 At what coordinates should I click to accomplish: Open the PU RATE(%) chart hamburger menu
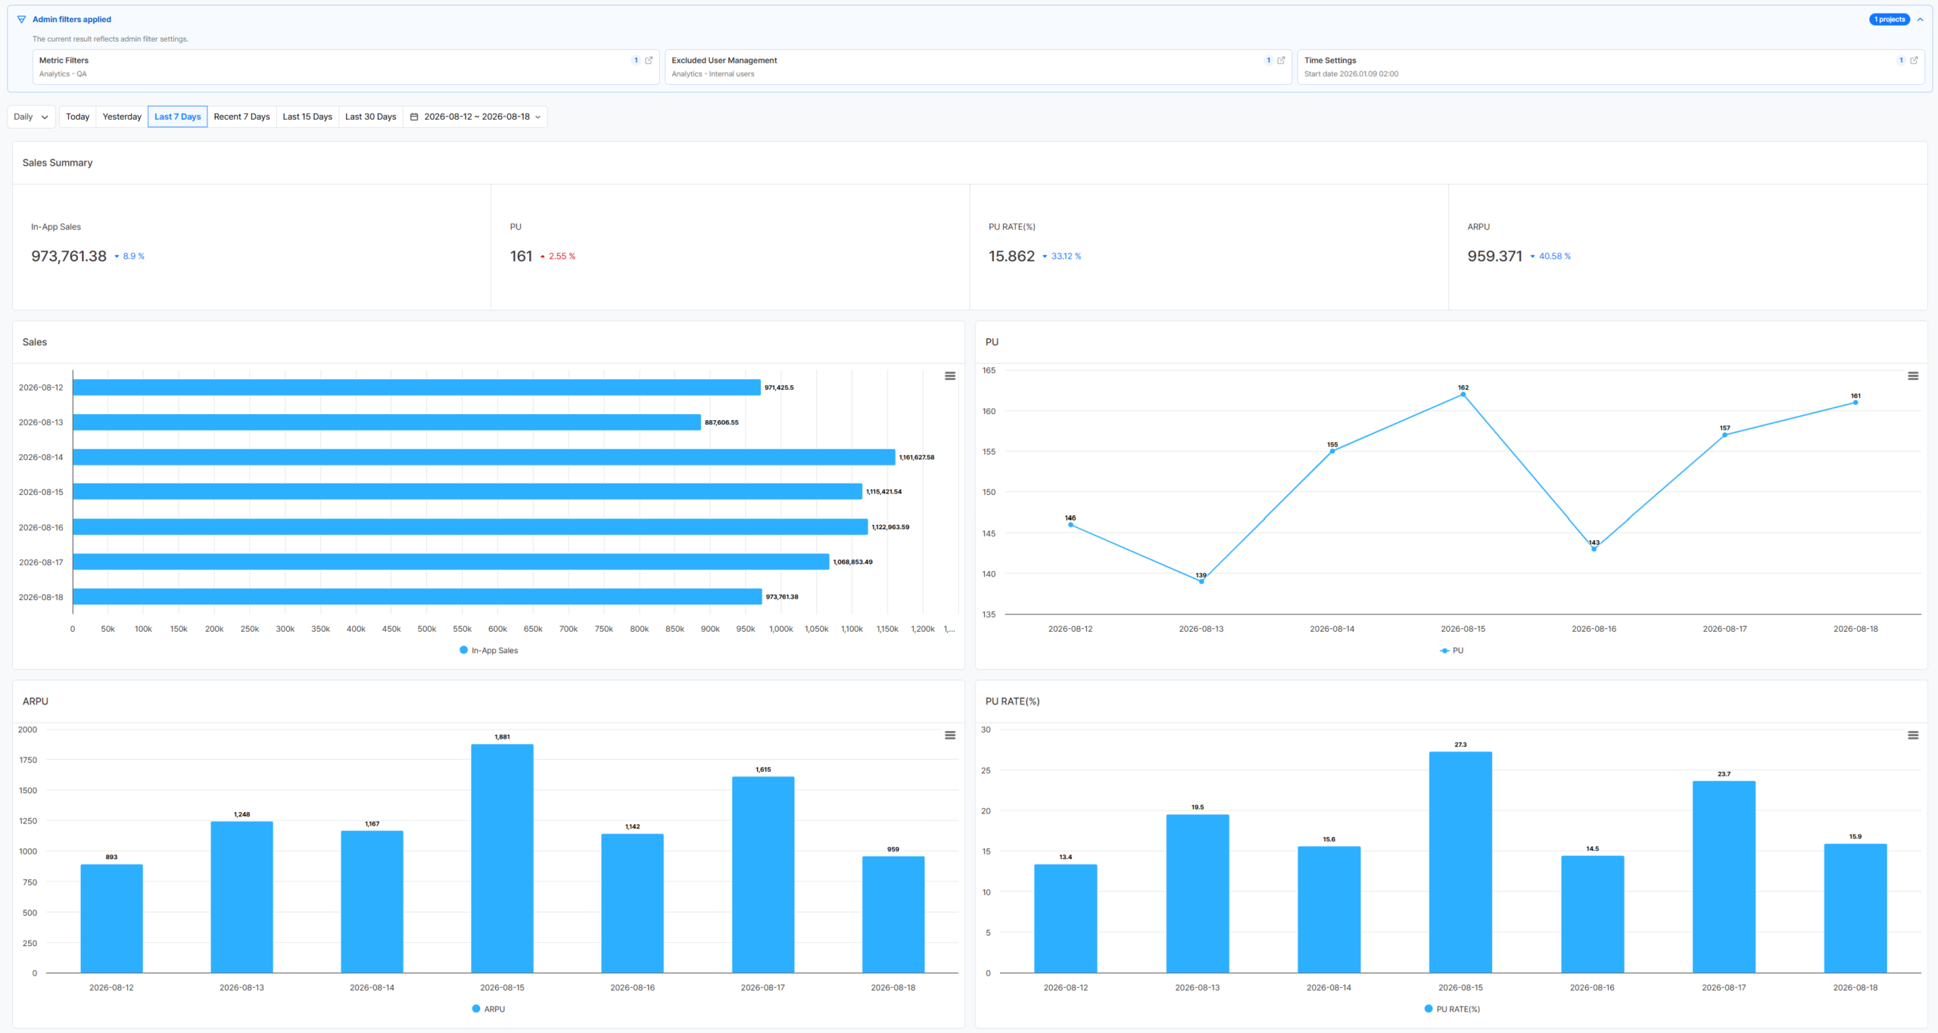click(x=1913, y=736)
